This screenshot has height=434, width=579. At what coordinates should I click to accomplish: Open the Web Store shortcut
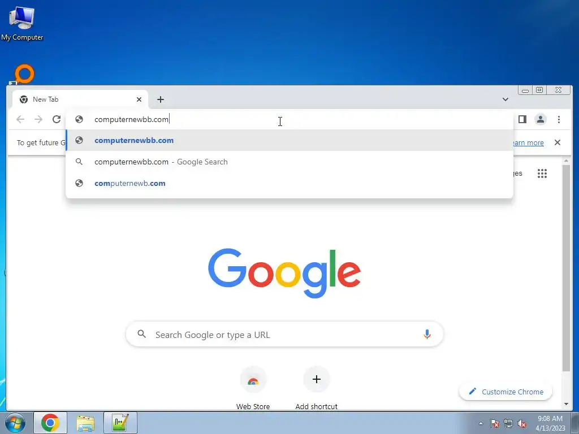tap(253, 388)
